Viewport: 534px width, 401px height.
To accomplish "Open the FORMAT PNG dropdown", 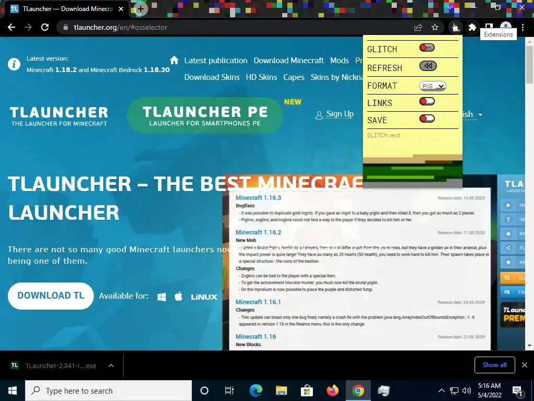I will pos(432,86).
